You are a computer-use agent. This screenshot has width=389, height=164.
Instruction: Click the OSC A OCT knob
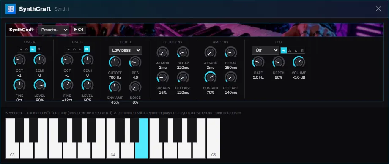(x=19, y=60)
